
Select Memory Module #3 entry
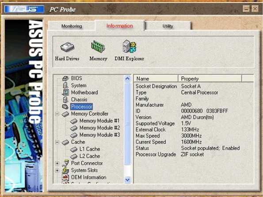pos(99,135)
